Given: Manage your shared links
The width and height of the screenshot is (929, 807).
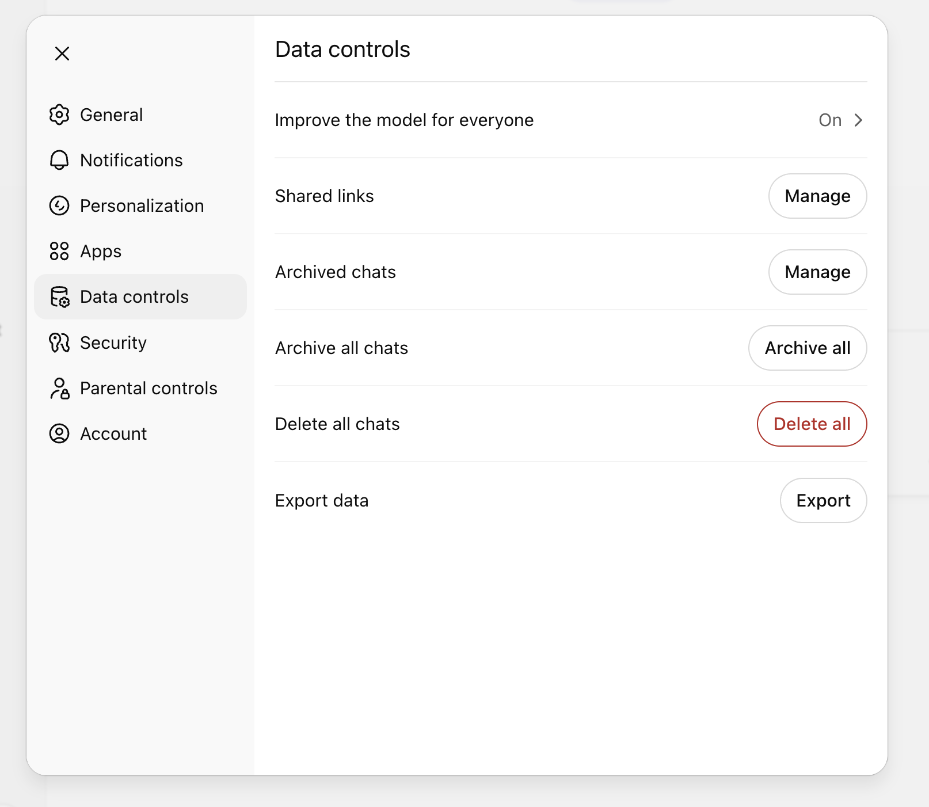Looking at the screenshot, I should pos(817,196).
